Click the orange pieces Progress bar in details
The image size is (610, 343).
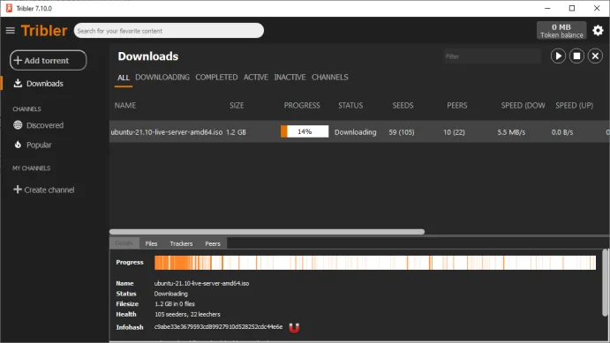(x=375, y=263)
